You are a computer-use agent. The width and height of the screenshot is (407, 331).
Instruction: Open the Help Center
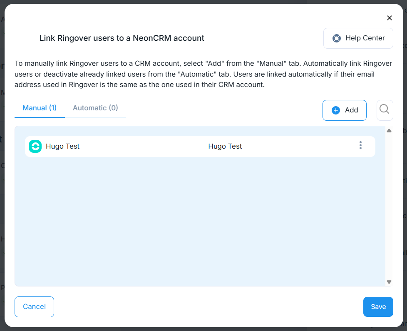pos(358,38)
